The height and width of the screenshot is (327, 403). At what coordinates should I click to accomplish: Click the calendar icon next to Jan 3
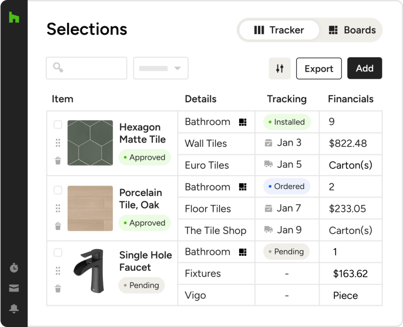coord(269,143)
